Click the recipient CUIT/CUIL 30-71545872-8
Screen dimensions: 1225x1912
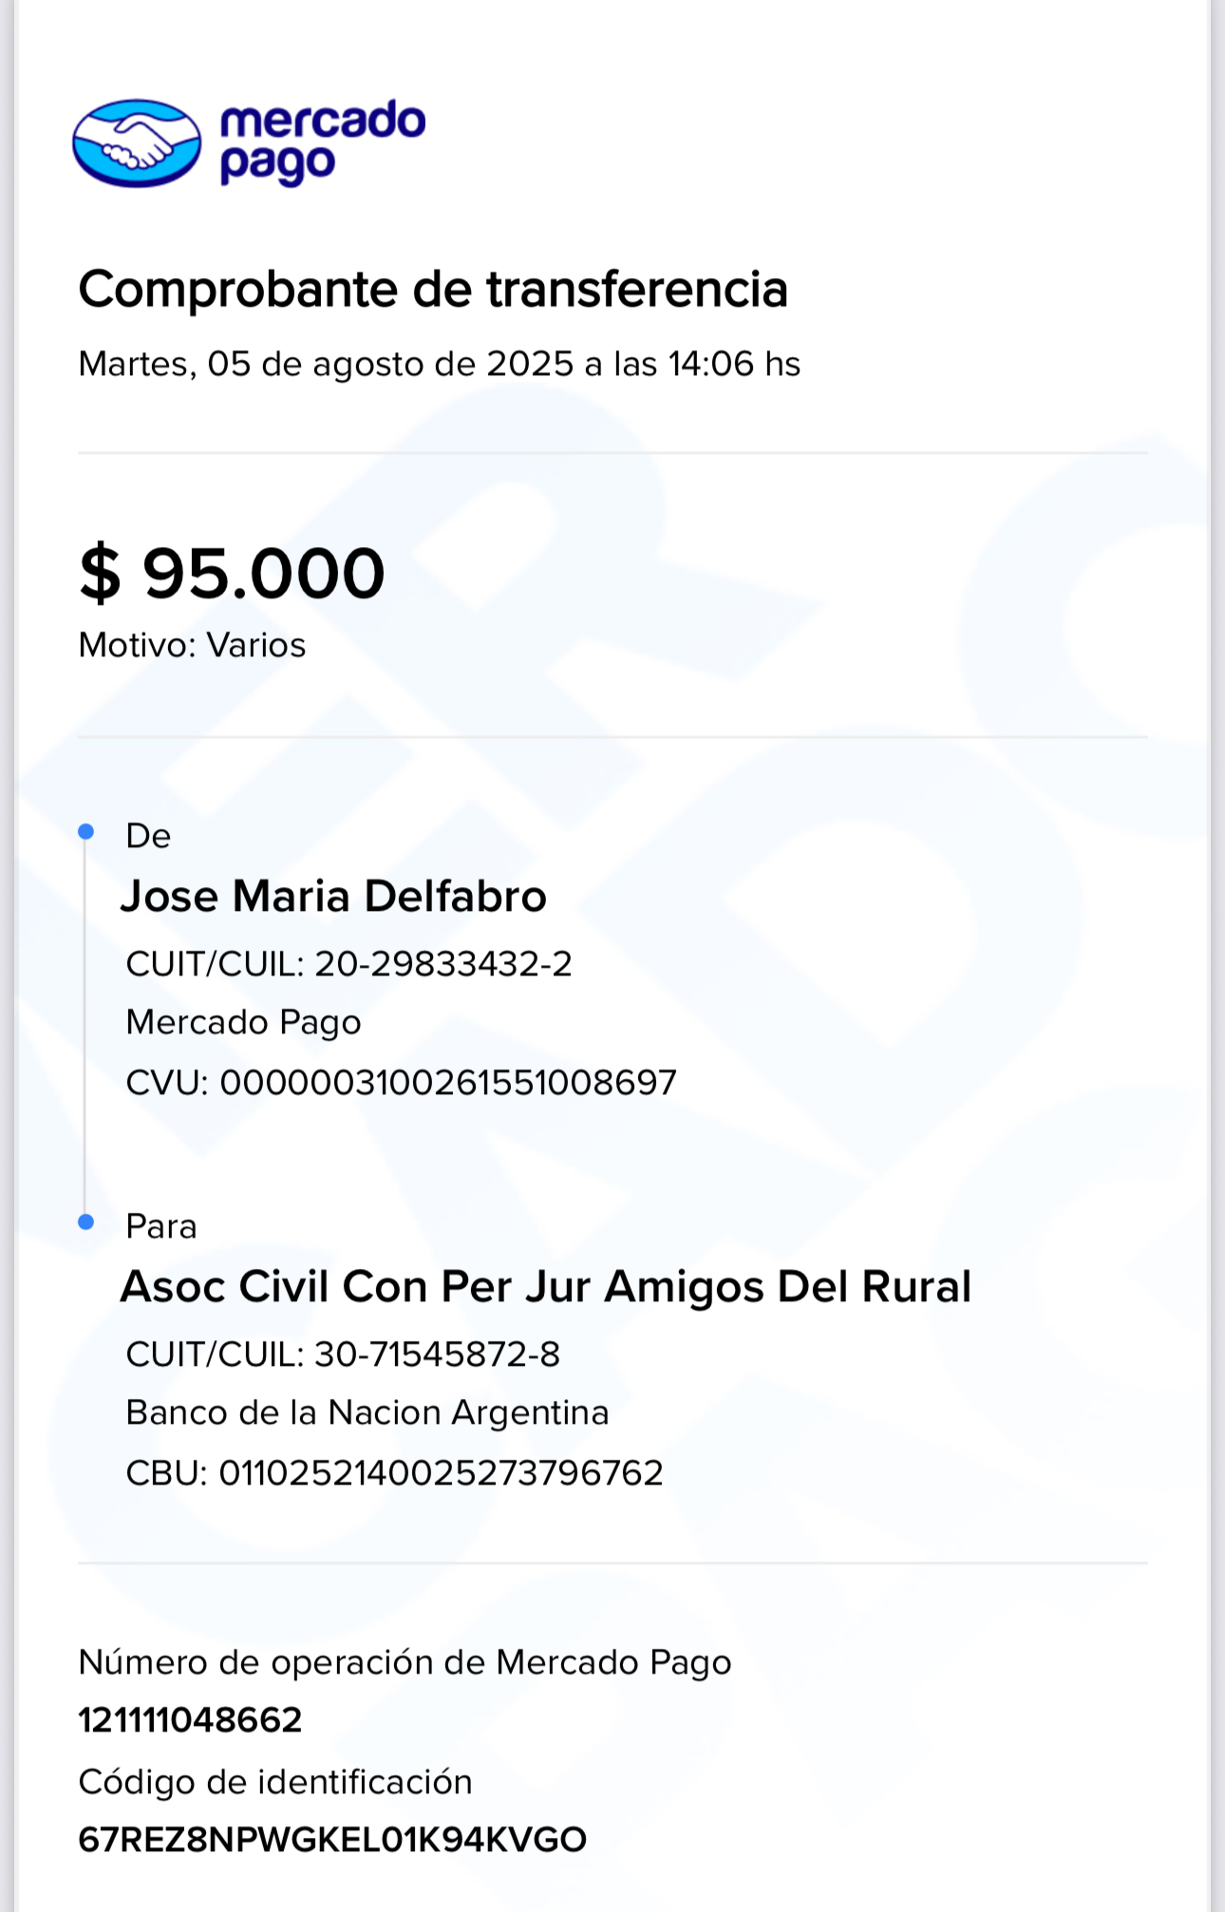343,1354
